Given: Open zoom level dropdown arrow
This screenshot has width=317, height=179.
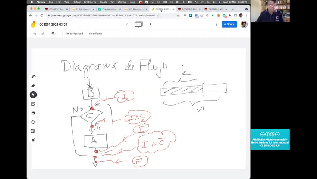Looking at the screenshot, I should pyautogui.click(x=59, y=34).
